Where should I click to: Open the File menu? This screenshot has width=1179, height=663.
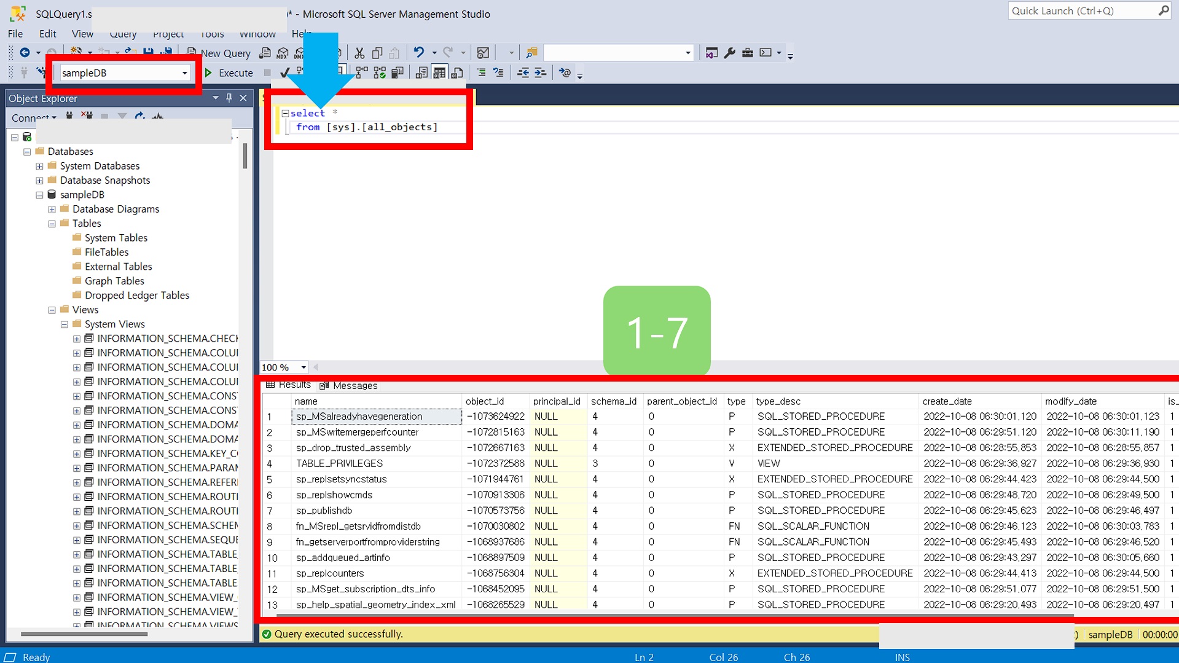[x=15, y=34]
